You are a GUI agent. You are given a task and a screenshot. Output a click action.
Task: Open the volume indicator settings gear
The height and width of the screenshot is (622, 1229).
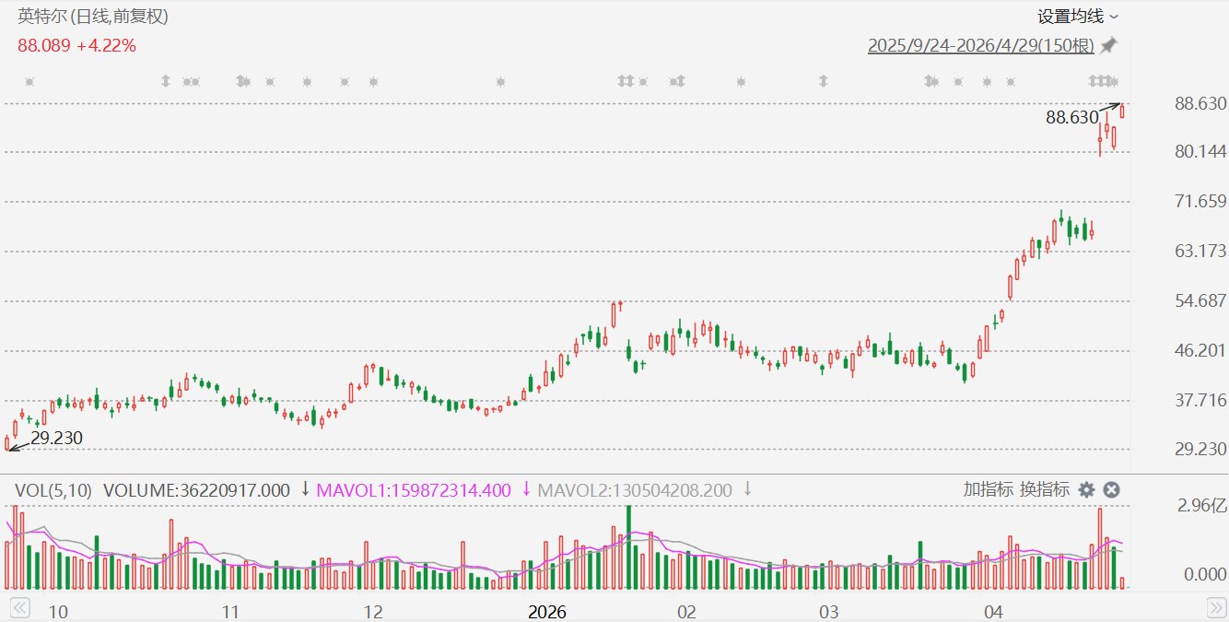pyautogui.click(x=1087, y=490)
